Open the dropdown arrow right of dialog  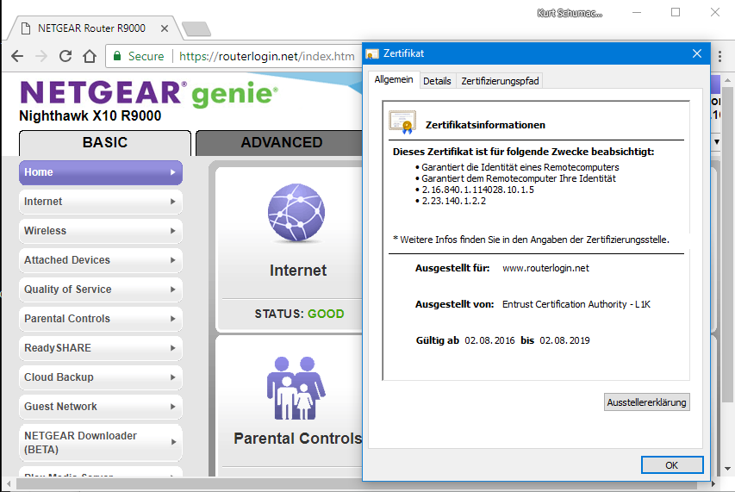tap(716, 141)
